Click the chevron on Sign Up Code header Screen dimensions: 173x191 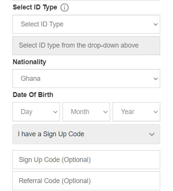point(152,134)
